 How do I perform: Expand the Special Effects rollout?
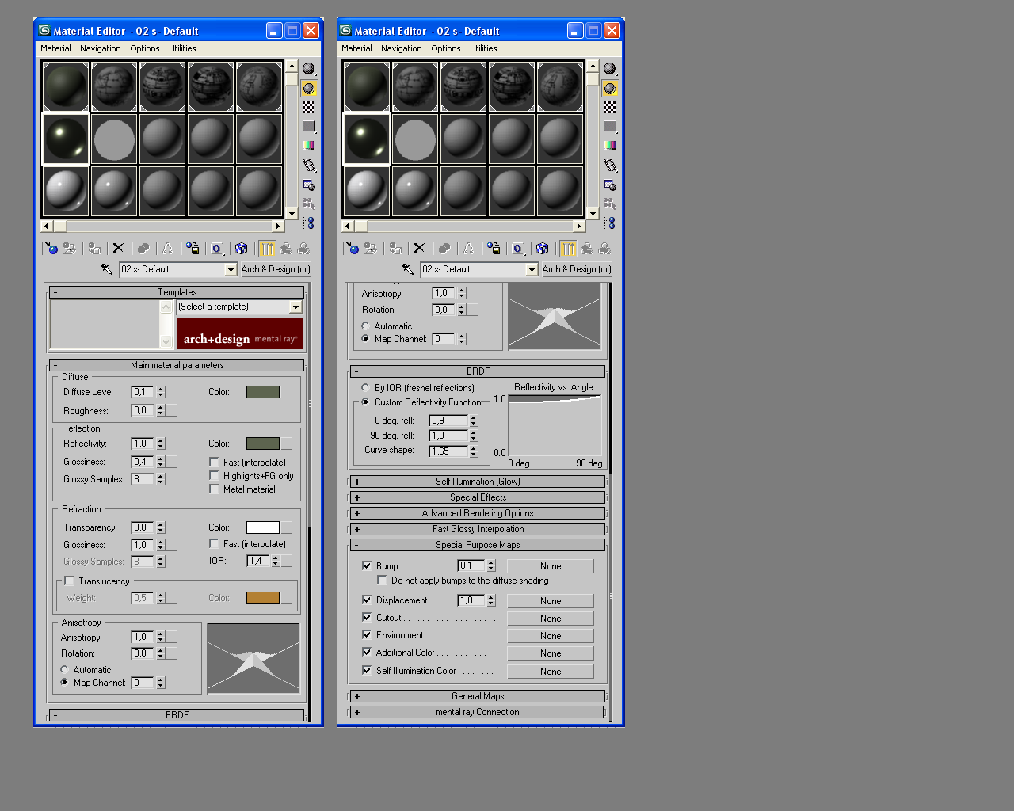478,497
